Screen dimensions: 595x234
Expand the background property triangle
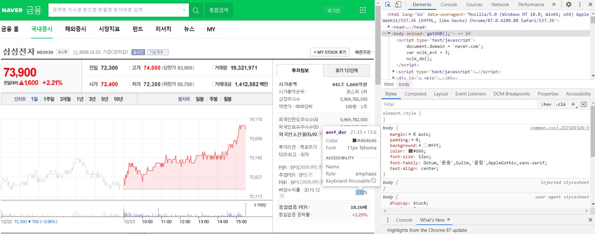(420, 145)
